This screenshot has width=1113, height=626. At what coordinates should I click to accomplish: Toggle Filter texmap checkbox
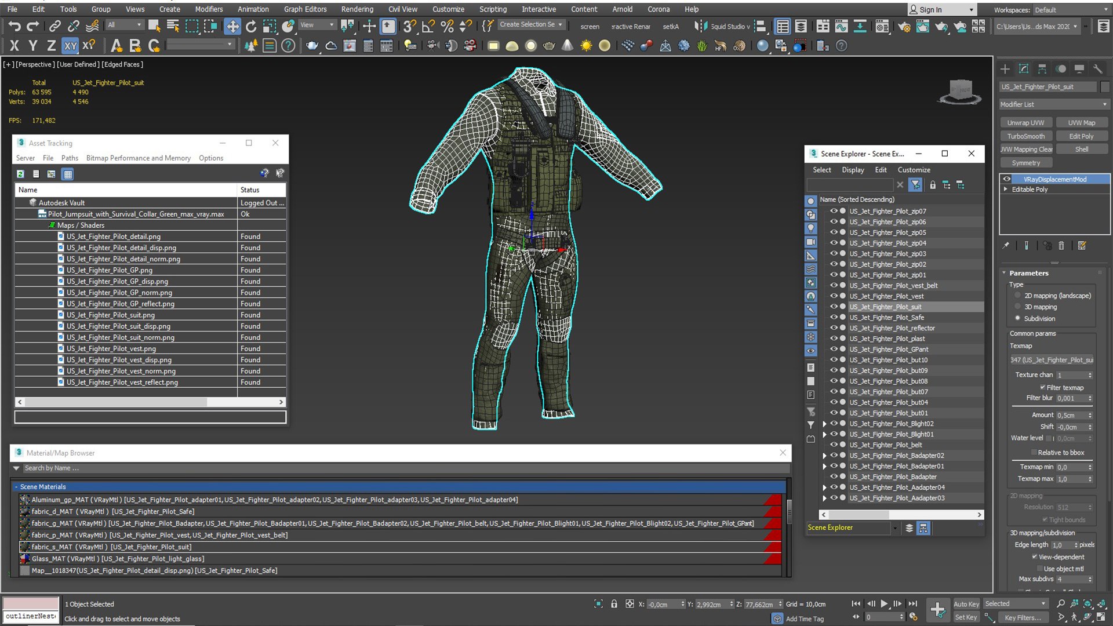pyautogui.click(x=1042, y=387)
